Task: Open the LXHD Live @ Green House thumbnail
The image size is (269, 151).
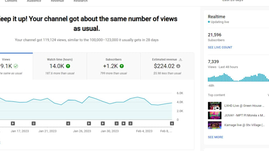Action: click(215, 106)
